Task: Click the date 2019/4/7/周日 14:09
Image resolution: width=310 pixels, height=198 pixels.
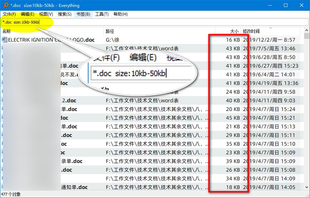Action: pyautogui.click(x=269, y=179)
